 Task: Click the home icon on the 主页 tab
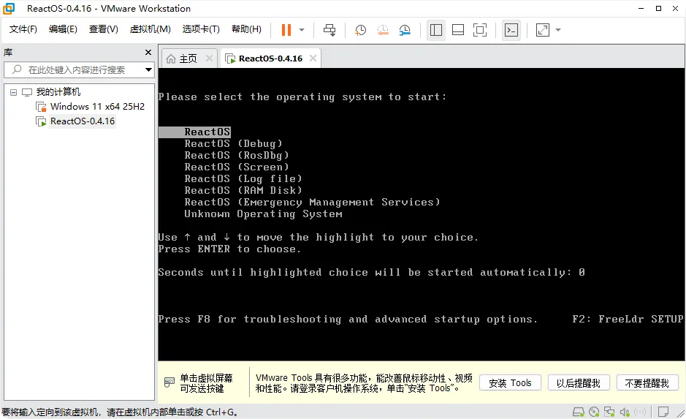(171, 58)
